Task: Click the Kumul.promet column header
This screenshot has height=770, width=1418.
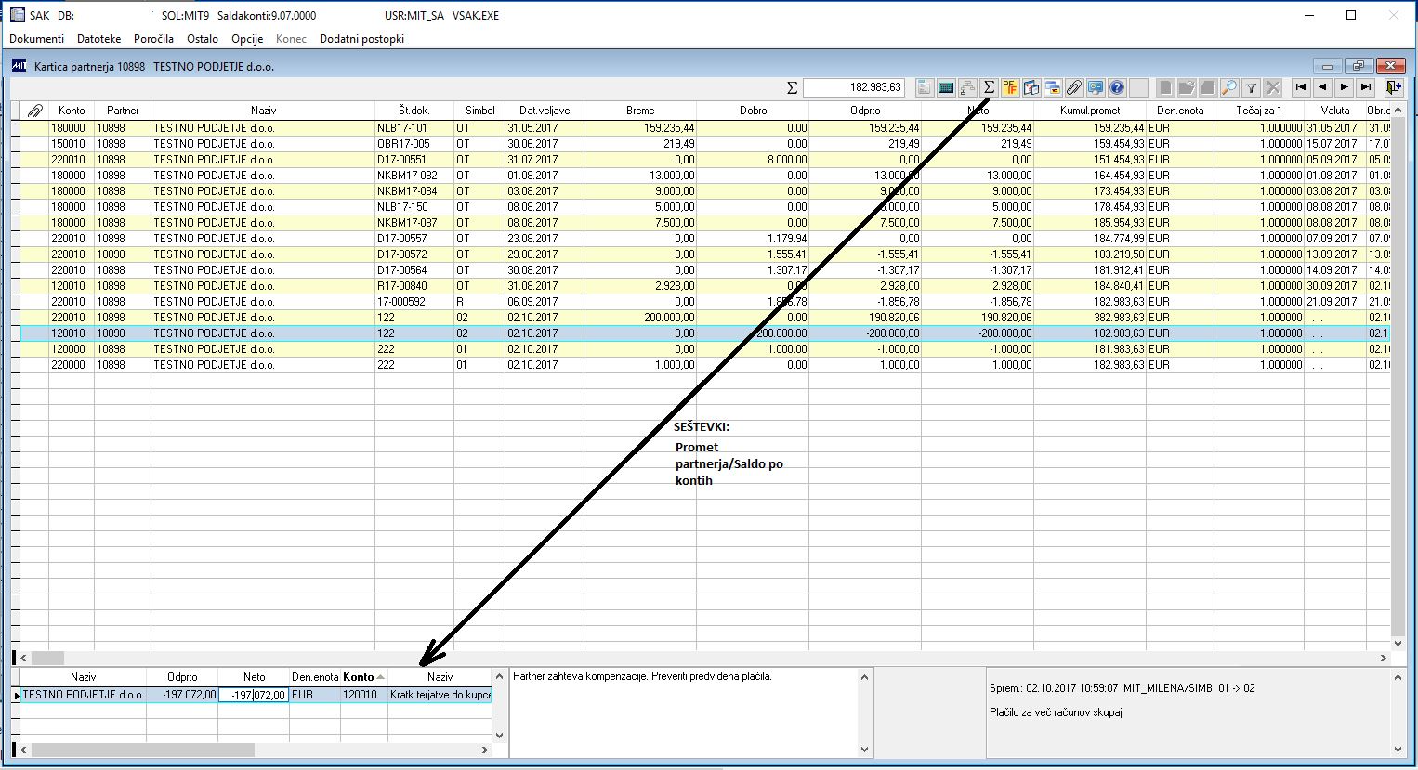Action: click(x=1089, y=111)
